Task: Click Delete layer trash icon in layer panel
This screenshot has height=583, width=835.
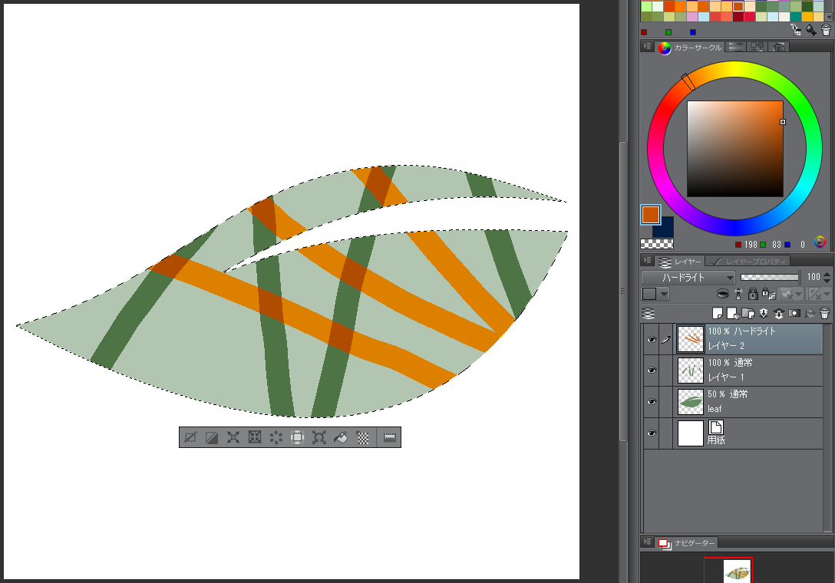Action: (x=825, y=314)
